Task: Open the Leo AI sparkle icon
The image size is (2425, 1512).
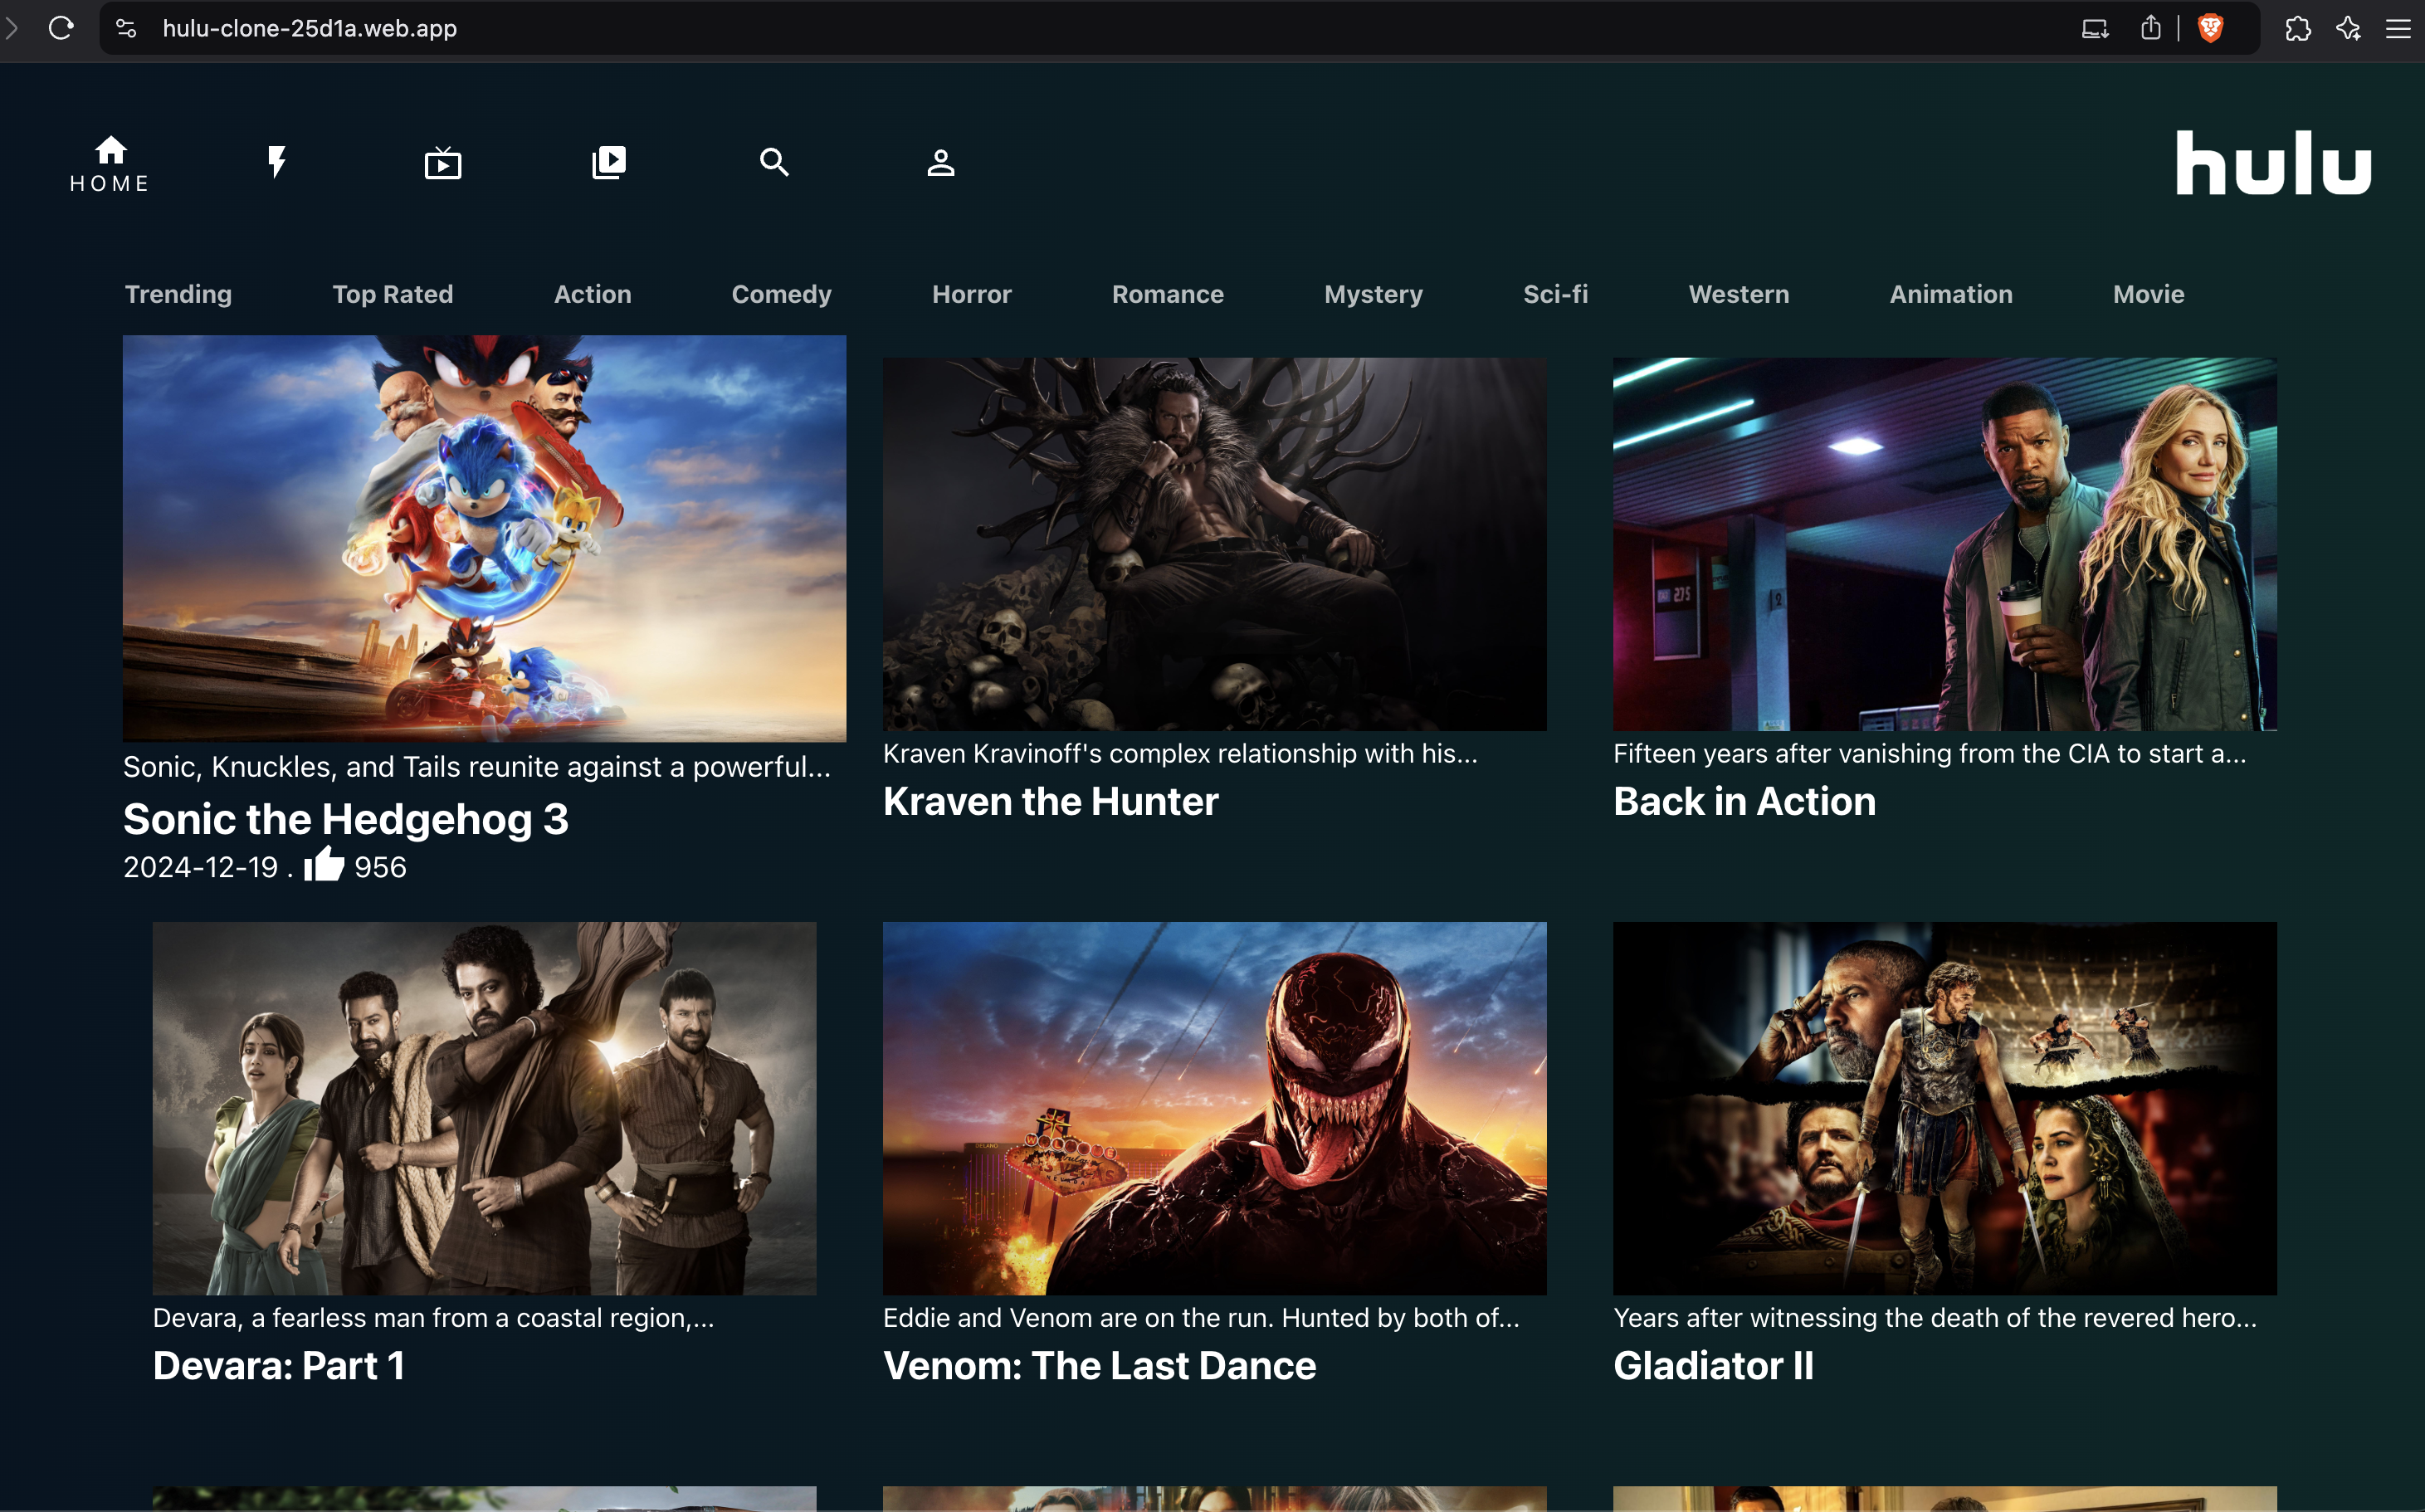Action: (2349, 28)
